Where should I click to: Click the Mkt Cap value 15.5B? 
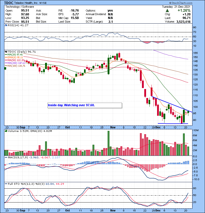coord(75,18)
